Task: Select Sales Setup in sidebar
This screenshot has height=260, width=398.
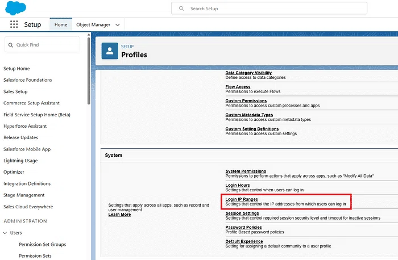Action: tap(15, 91)
